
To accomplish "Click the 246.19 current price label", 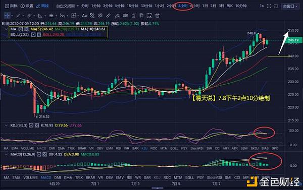I will tap(293, 40).
